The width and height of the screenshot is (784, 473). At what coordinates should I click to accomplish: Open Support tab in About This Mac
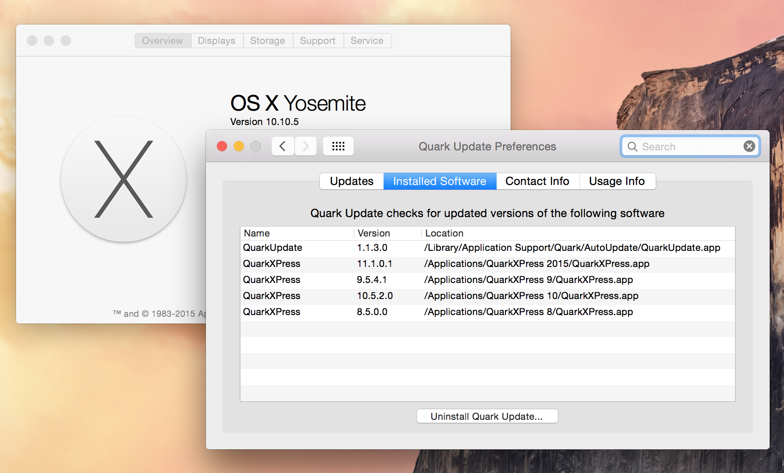pos(318,41)
